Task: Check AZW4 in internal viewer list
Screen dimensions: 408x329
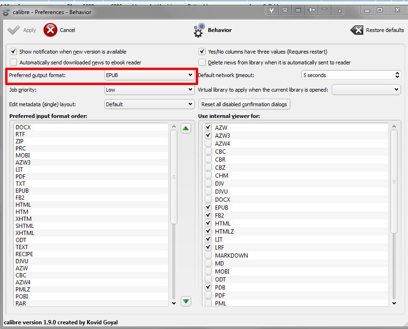Action: [x=208, y=143]
